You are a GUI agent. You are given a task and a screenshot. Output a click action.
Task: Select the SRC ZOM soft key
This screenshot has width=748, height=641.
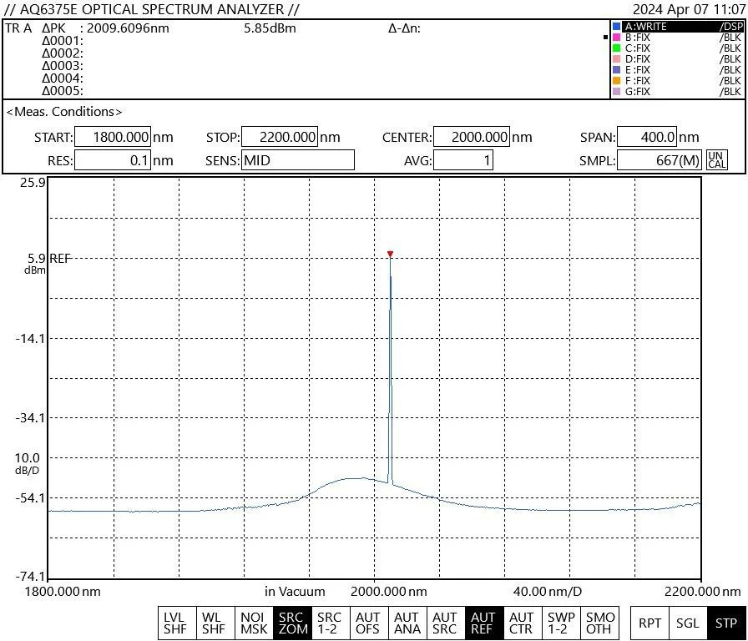(291, 623)
